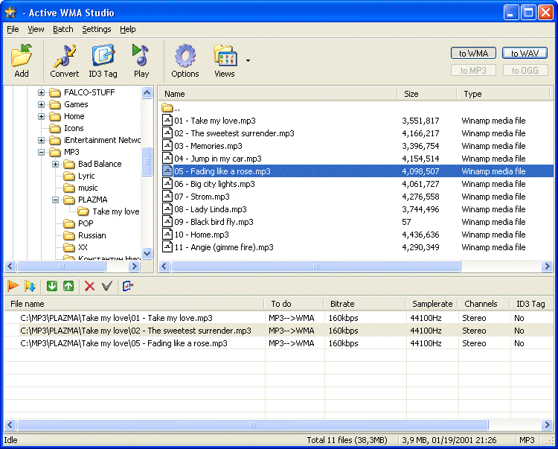Click the gray checkmark icon
Viewport: 558px width, 449px height.
tap(106, 286)
